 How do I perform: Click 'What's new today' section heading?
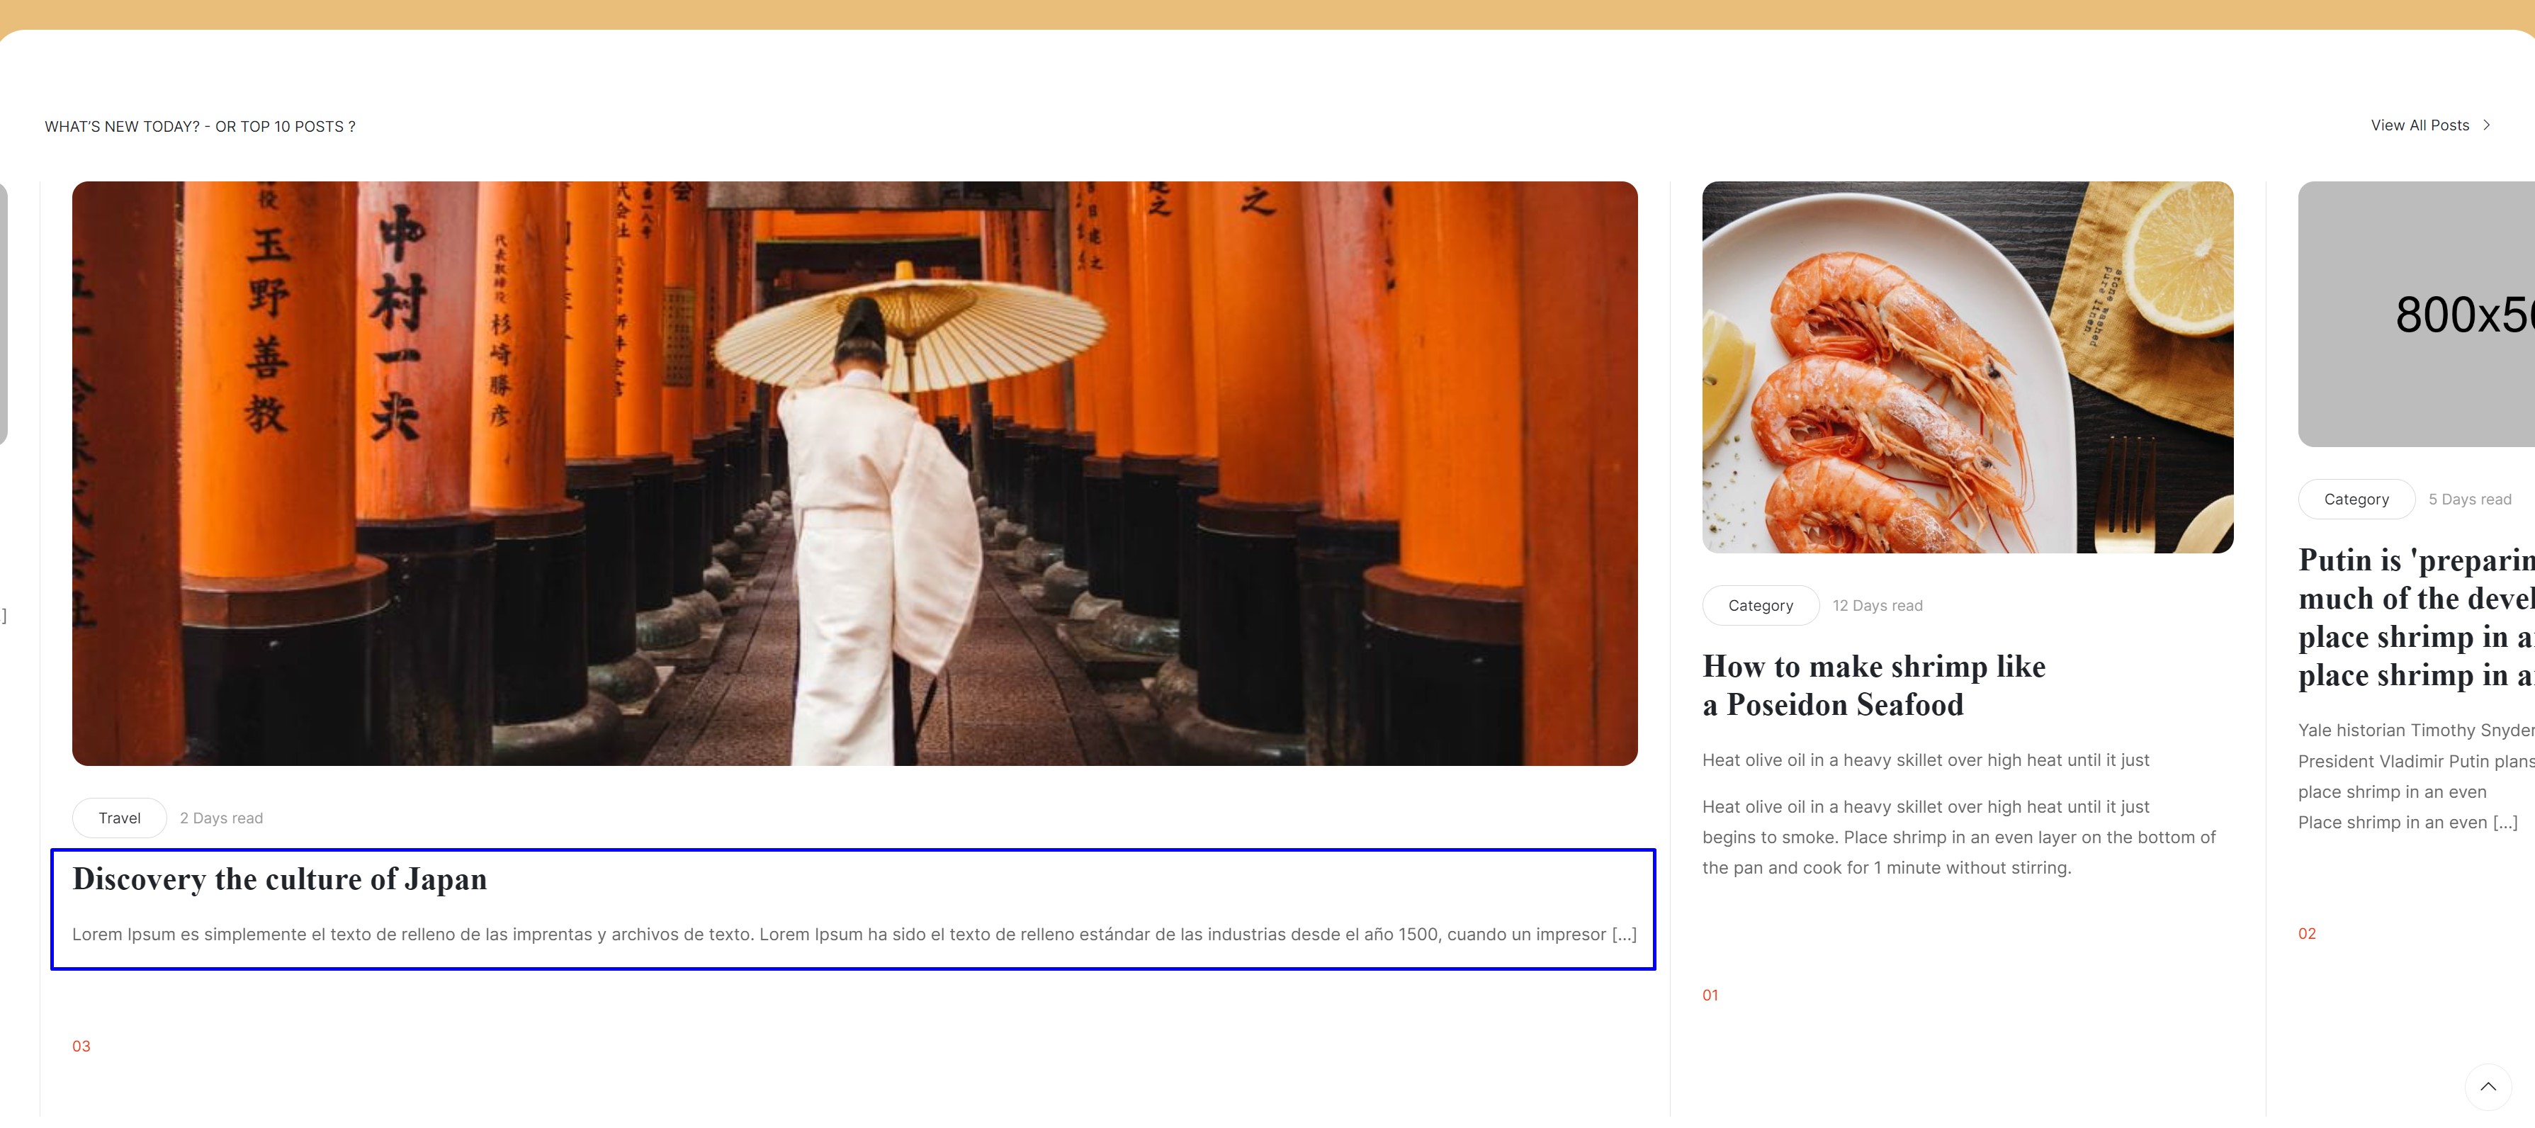click(x=200, y=126)
